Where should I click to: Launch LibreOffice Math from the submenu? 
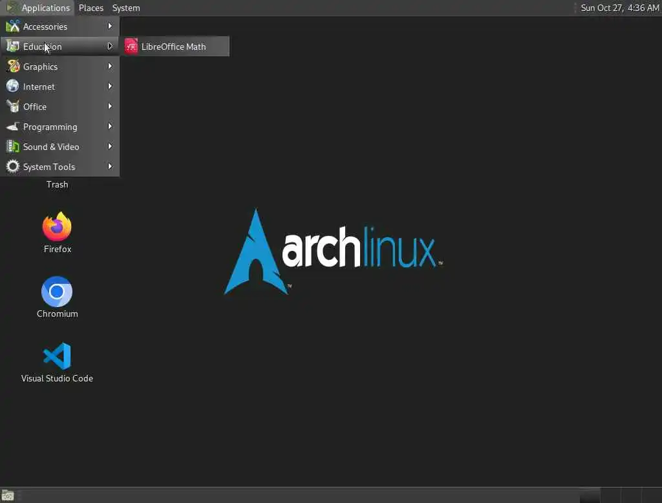(175, 47)
